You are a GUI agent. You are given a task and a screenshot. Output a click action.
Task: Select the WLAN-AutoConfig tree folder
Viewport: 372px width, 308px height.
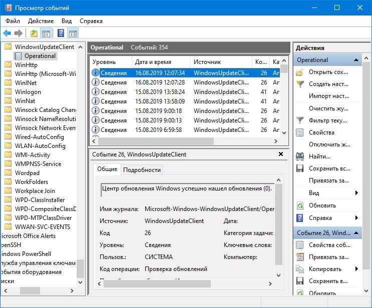40,146
